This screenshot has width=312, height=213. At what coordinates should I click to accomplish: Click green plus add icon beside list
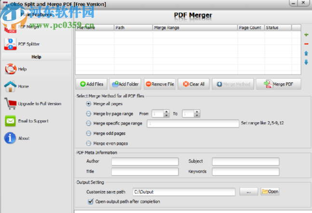tap(306, 35)
